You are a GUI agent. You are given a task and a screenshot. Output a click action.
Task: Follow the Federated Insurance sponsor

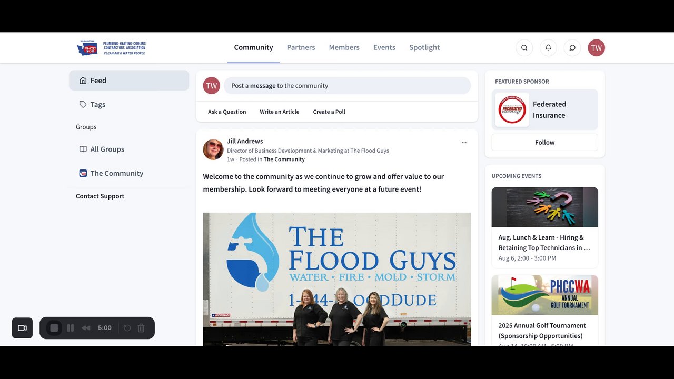click(x=545, y=143)
